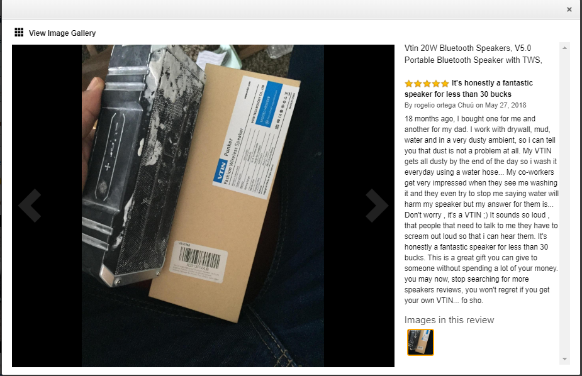
Task: Click the review text starting 18 months ago
Action: [481, 209]
